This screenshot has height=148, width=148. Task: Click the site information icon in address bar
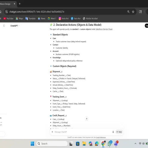[7, 12]
